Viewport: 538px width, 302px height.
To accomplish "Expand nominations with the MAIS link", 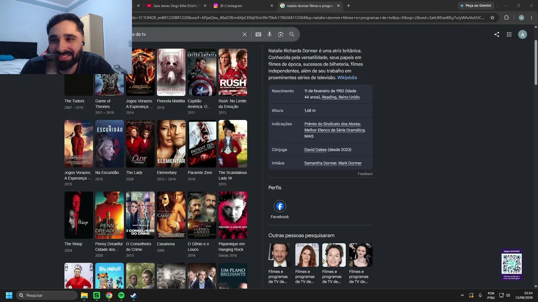I will coord(309,136).
